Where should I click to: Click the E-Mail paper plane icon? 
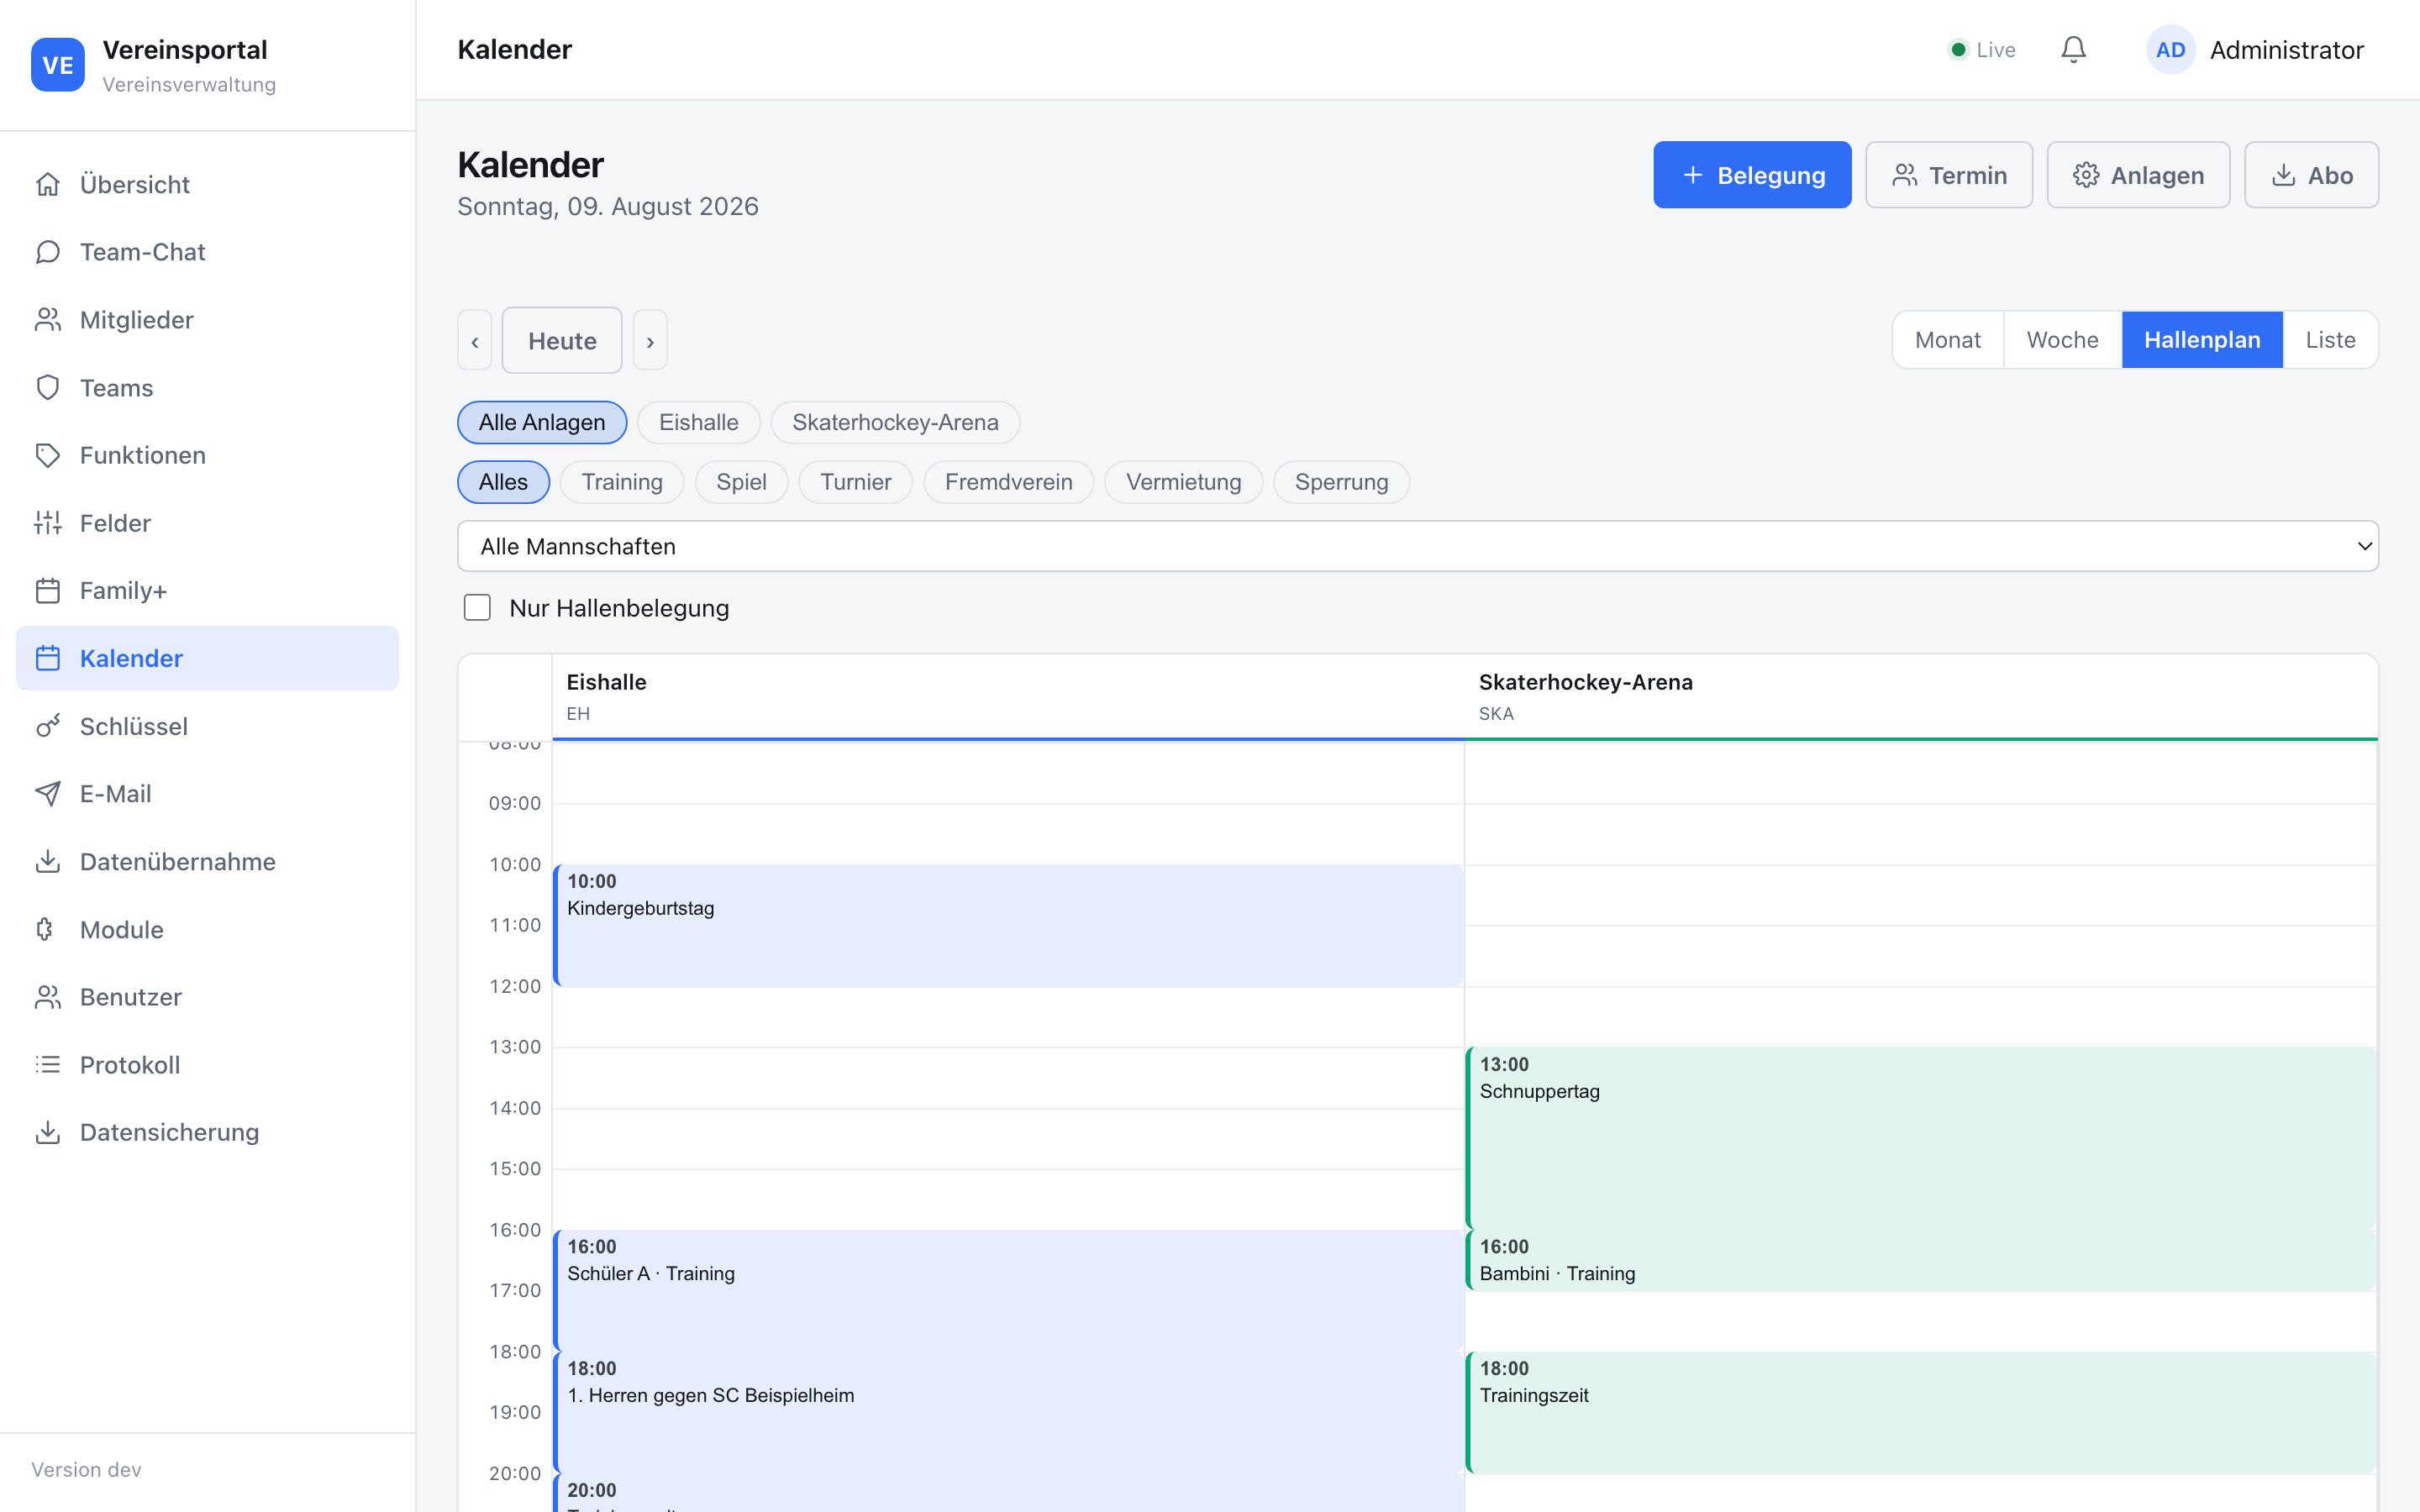[48, 794]
